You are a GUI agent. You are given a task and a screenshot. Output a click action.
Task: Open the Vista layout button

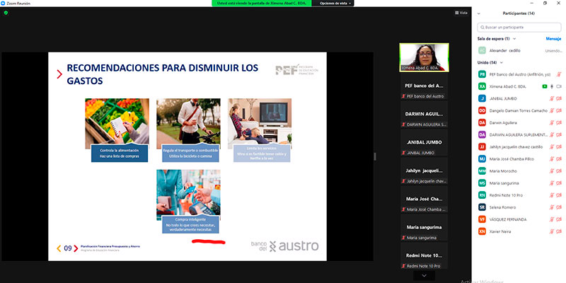pos(461,13)
